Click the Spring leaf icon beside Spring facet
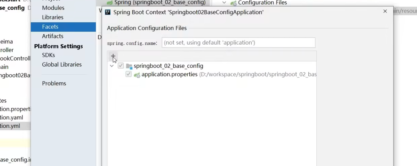The image size is (417, 166). (109, 2)
